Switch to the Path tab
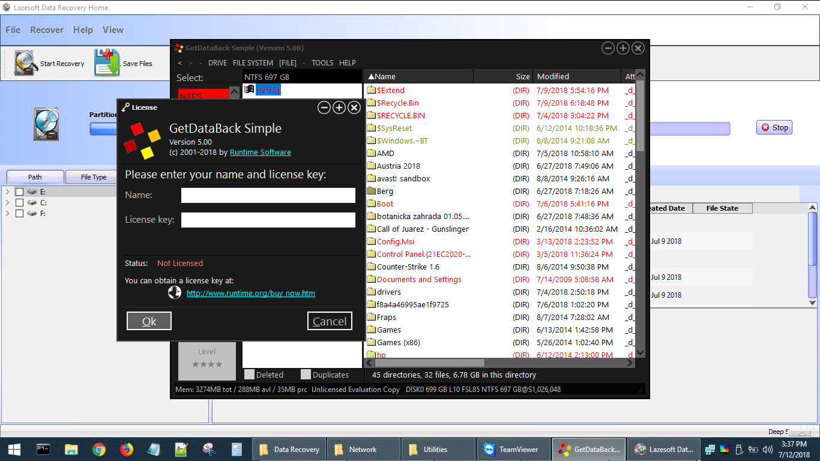Image resolution: width=820 pixels, height=461 pixels. coord(35,177)
